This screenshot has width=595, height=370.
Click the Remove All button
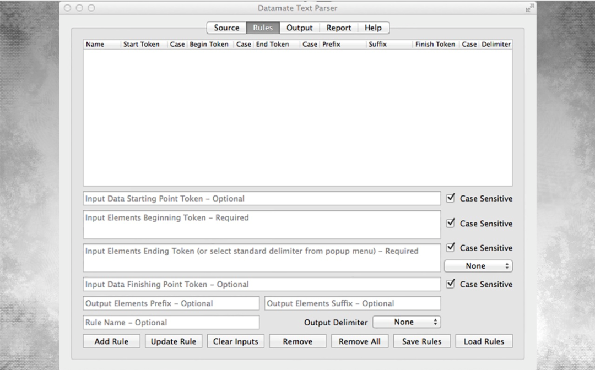pos(360,341)
